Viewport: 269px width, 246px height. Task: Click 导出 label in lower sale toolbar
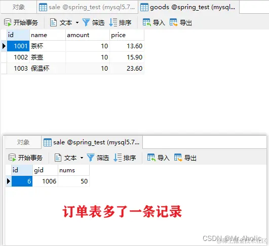[190, 158]
